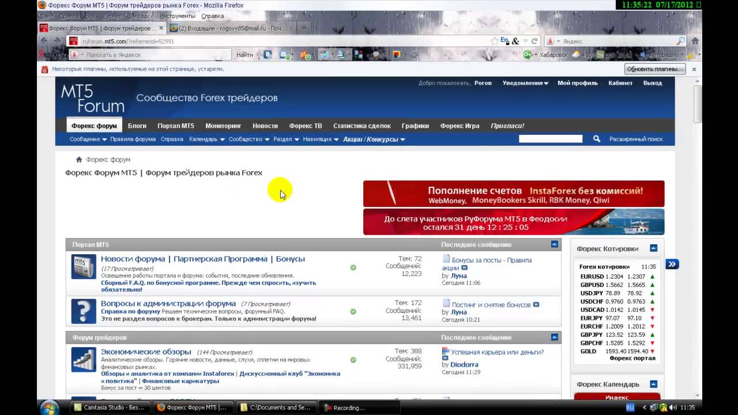Open Camtasia Studio from the taskbar

point(111,408)
